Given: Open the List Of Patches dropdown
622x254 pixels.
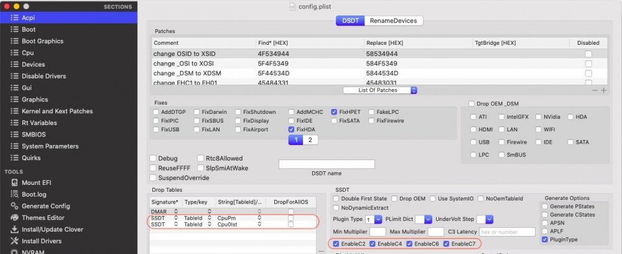Looking at the screenshot, I should 378,90.
